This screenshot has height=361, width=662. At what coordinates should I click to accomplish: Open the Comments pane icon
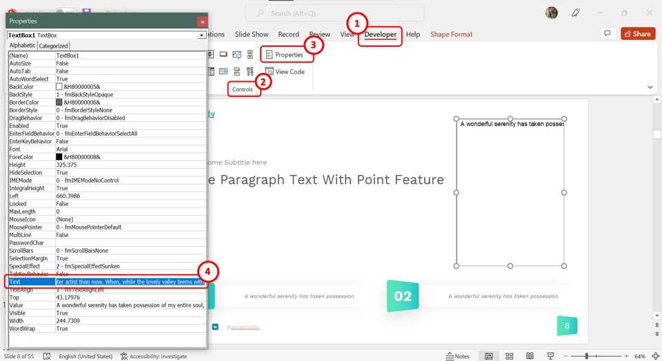coord(608,34)
